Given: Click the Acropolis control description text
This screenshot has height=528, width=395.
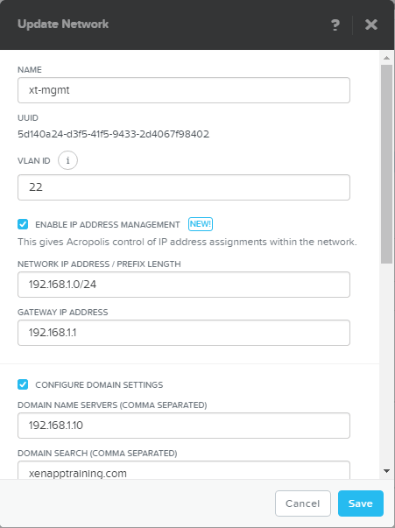Looking at the screenshot, I should [x=187, y=242].
